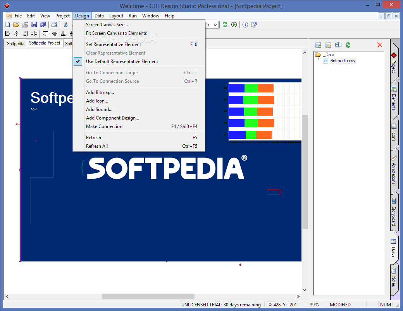Choose Set Representative Element entry
This screenshot has width=403, height=311.
click(x=139, y=44)
